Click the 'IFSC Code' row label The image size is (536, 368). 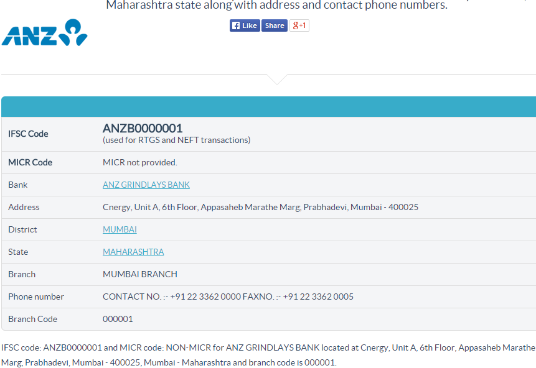[28, 134]
